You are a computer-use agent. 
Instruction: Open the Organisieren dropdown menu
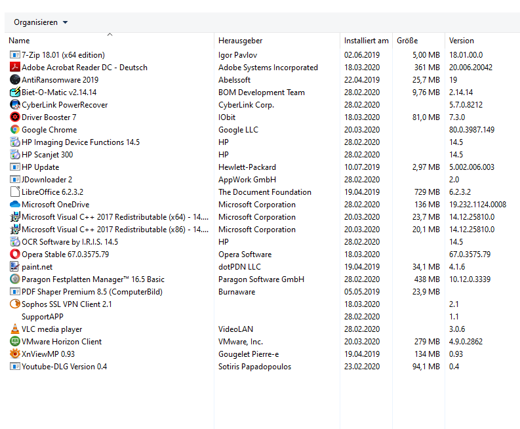tap(41, 22)
